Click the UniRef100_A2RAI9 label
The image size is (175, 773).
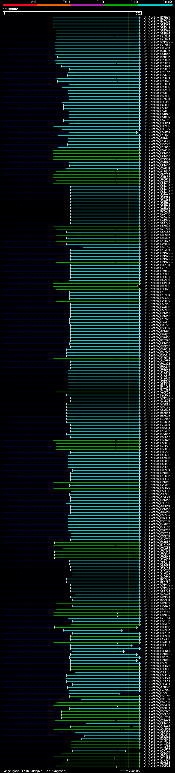tap(157, 395)
